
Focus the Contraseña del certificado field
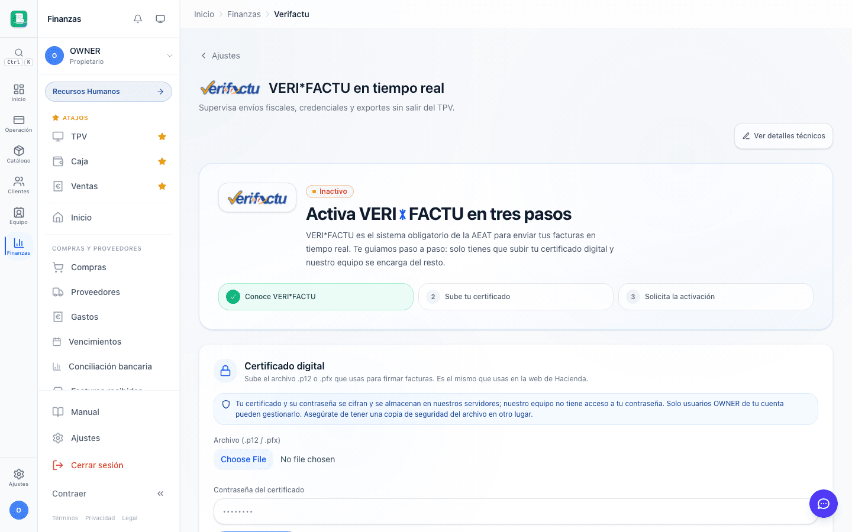[x=516, y=511]
